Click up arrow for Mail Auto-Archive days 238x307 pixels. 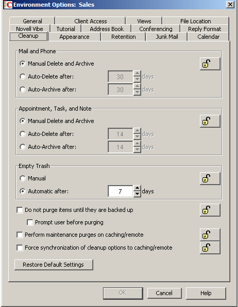pos(137,86)
